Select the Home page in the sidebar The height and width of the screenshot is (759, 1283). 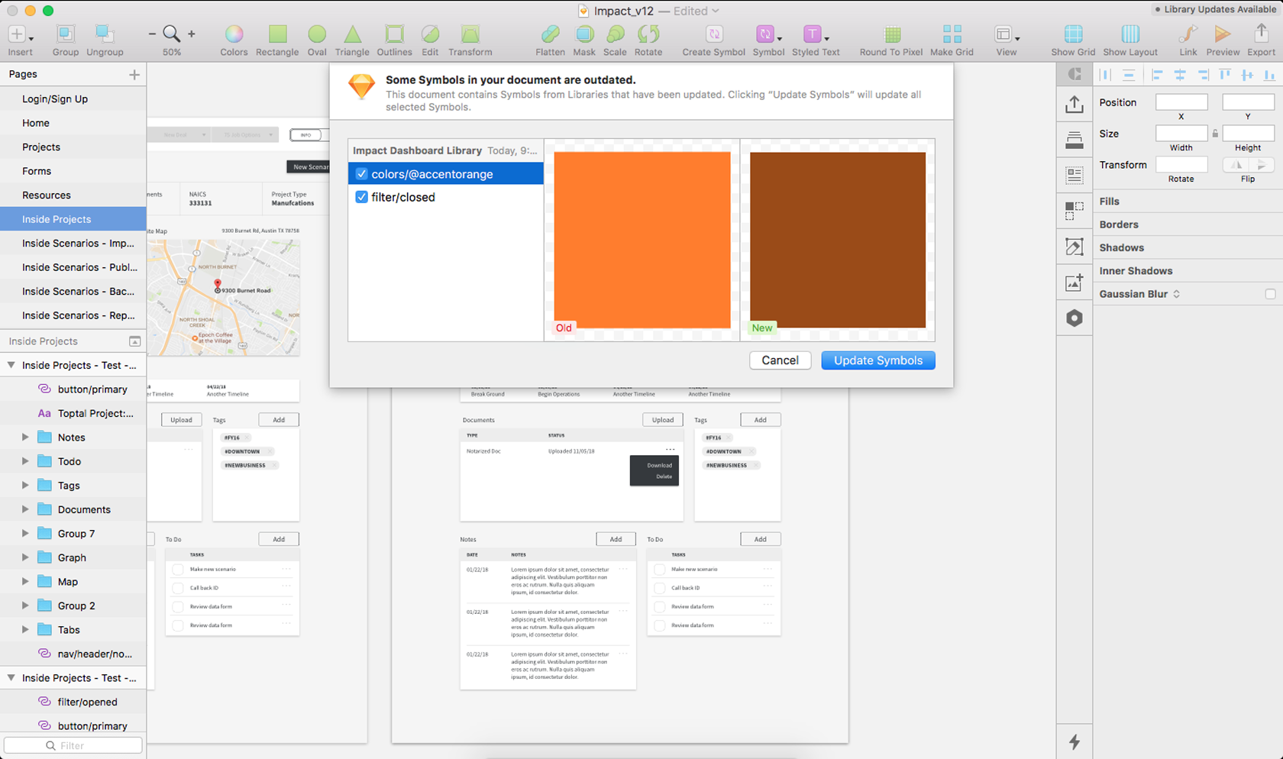tap(35, 123)
